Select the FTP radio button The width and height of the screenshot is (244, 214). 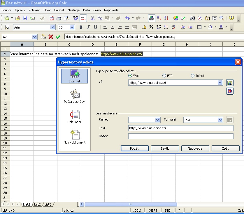(x=164, y=76)
